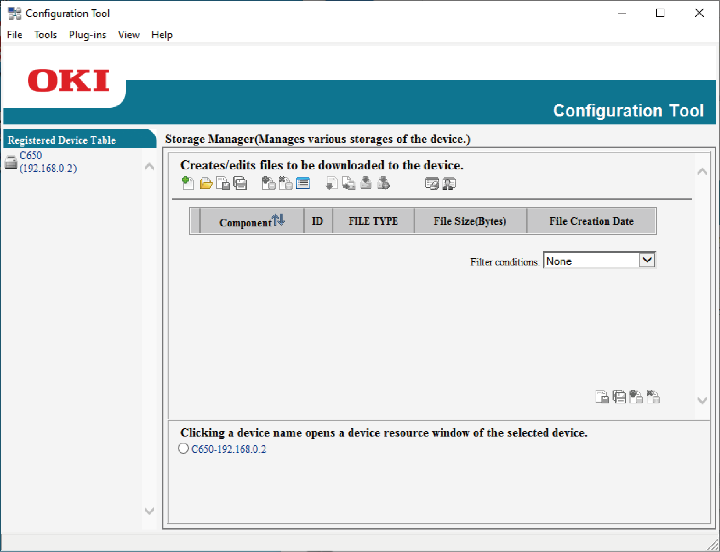Image resolution: width=720 pixels, height=552 pixels.
Task: Open the Filter conditions dropdown
Action: (x=647, y=260)
